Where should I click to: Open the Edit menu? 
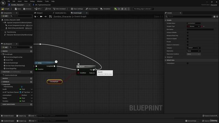tap(14, 1)
